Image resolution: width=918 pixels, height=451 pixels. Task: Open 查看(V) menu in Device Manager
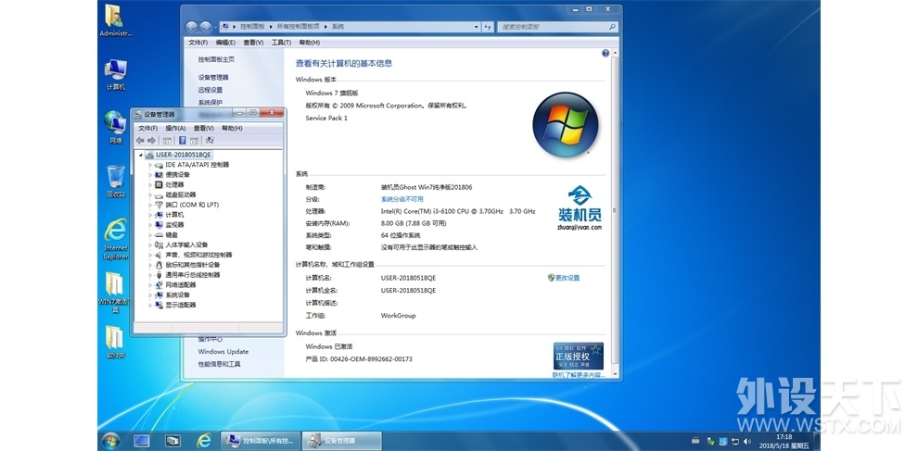click(x=203, y=128)
